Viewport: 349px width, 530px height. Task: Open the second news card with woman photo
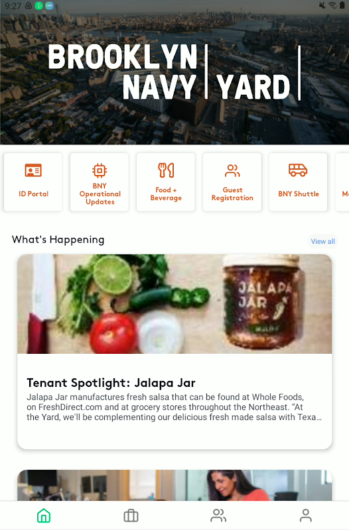coord(174,485)
